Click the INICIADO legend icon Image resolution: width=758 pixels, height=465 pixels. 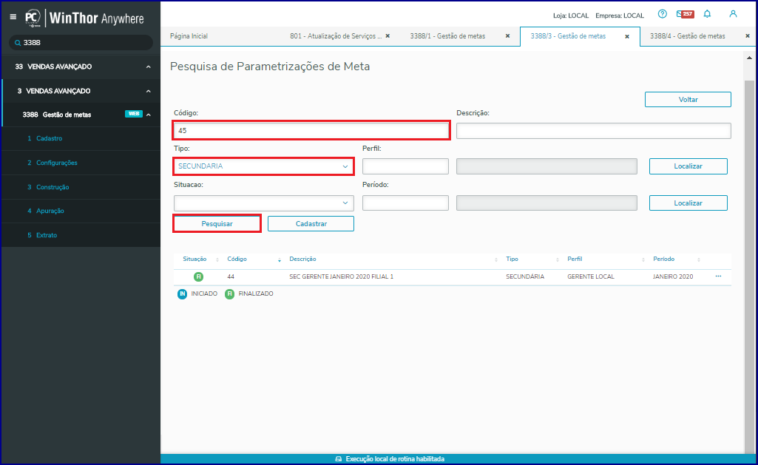tap(182, 294)
